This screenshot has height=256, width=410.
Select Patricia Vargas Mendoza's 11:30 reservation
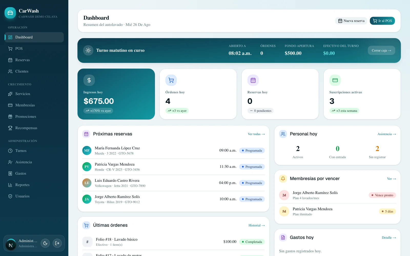173,167
